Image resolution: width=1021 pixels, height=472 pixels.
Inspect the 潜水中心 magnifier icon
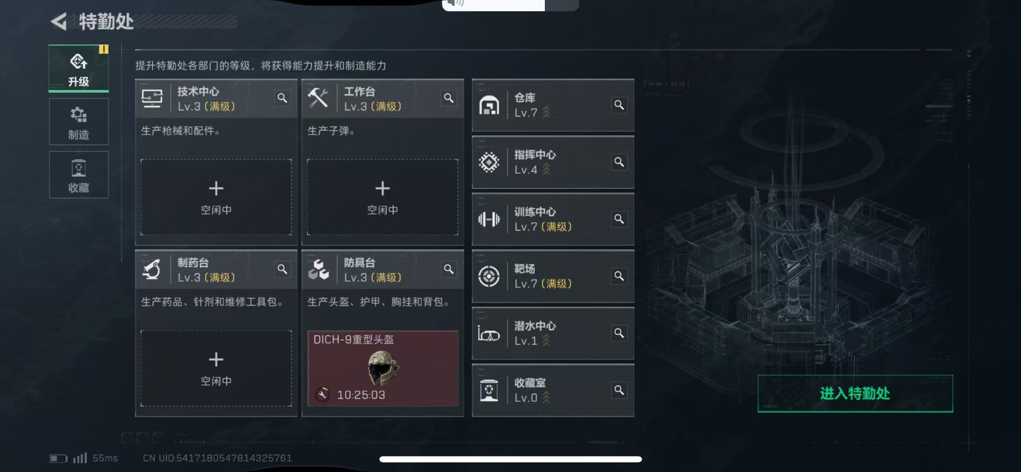point(619,333)
